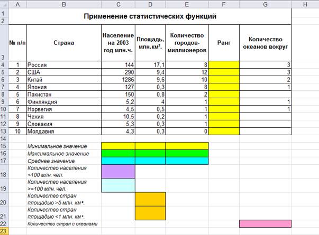
Task: Select row 23 header
Action: pos(4,231)
